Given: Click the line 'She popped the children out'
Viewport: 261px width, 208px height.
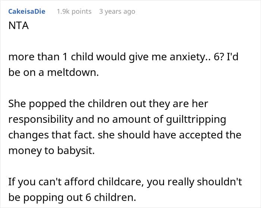Looking at the screenshot, I should pos(108,104).
